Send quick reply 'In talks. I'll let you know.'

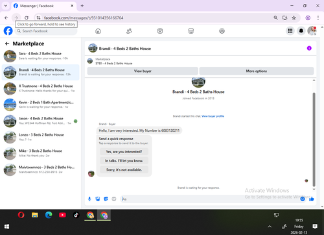(124, 160)
